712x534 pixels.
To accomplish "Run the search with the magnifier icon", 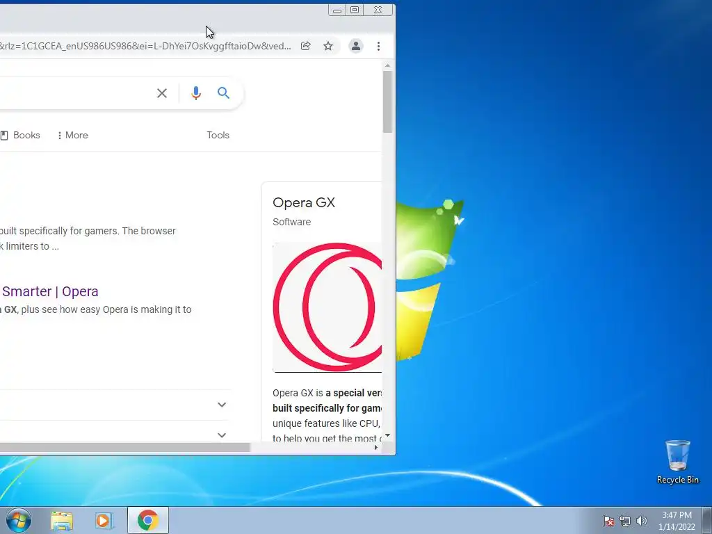I will pos(223,92).
